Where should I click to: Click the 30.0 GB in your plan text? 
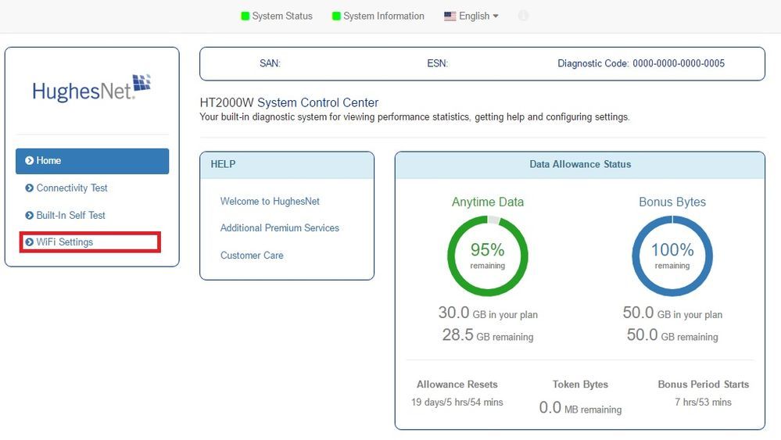pos(488,313)
